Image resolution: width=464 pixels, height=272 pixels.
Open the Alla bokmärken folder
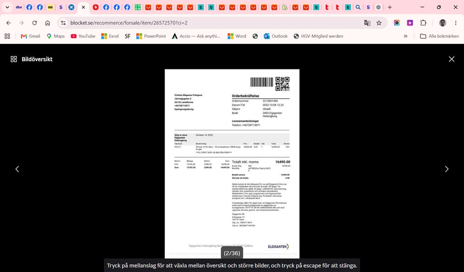[x=439, y=36]
